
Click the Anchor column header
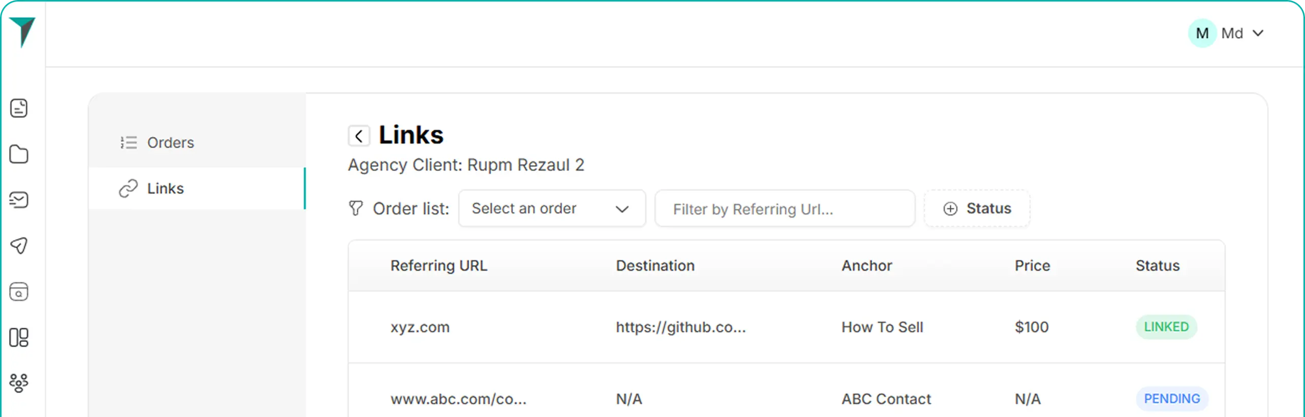866,266
